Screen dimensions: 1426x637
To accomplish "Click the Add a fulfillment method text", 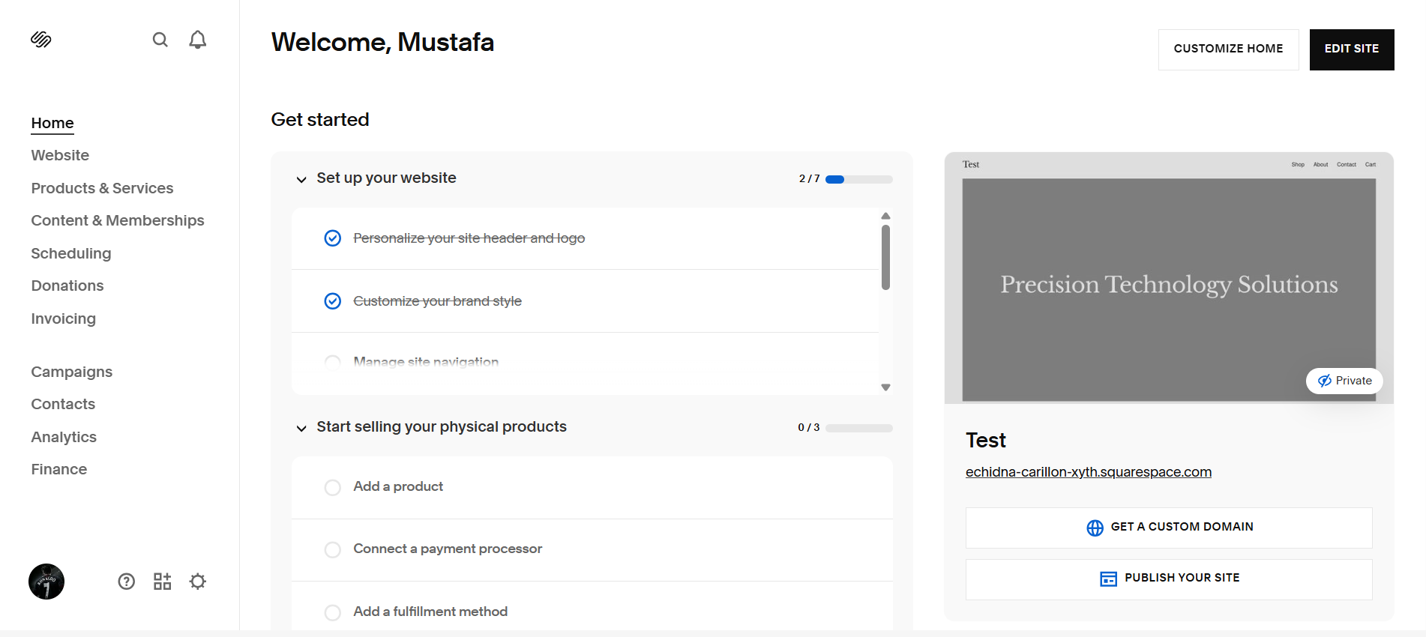I will click(430, 612).
